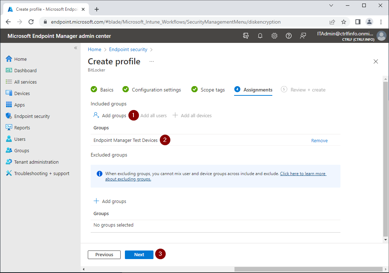Collapse the sidebar using the chevron arrows

76,47
